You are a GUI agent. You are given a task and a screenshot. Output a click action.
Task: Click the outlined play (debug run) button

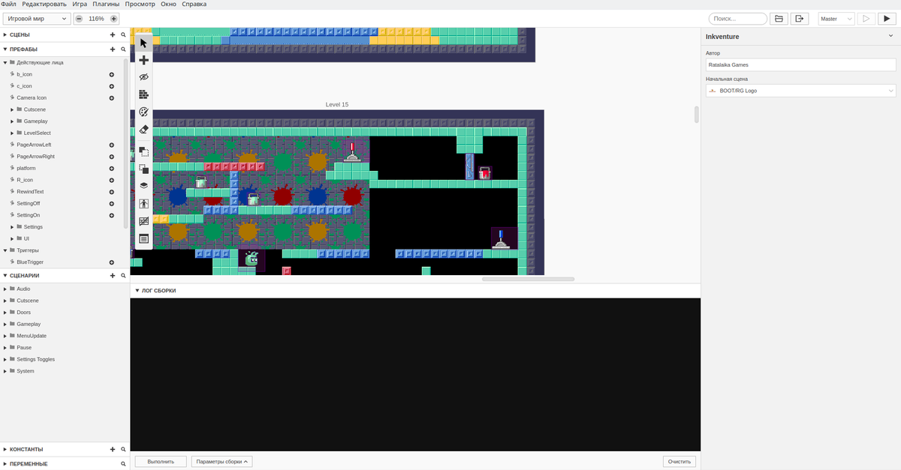click(866, 19)
